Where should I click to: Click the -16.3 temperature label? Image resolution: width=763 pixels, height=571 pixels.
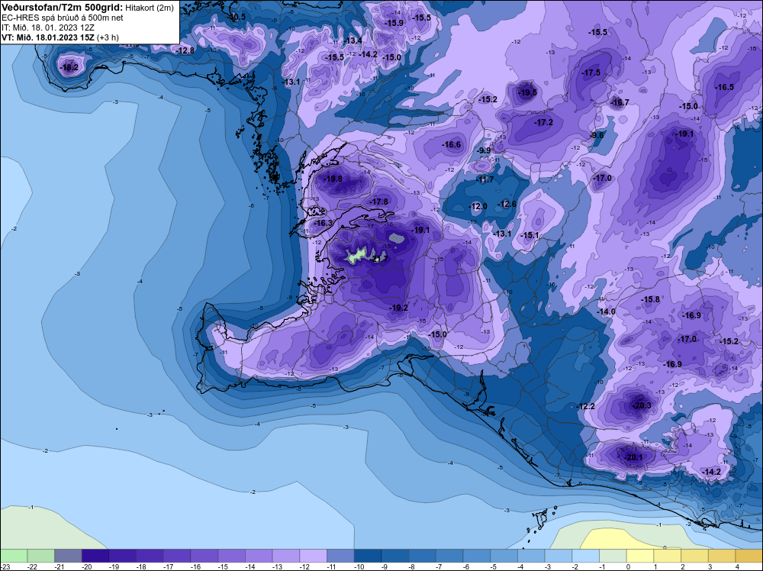[323, 223]
